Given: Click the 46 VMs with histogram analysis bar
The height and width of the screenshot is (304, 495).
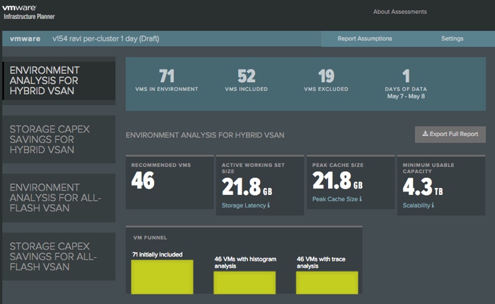Looking at the screenshot, I should pyautogui.click(x=245, y=282).
